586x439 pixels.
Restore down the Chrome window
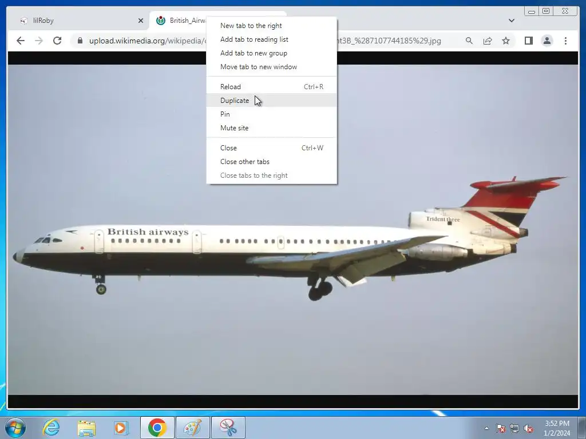point(545,11)
